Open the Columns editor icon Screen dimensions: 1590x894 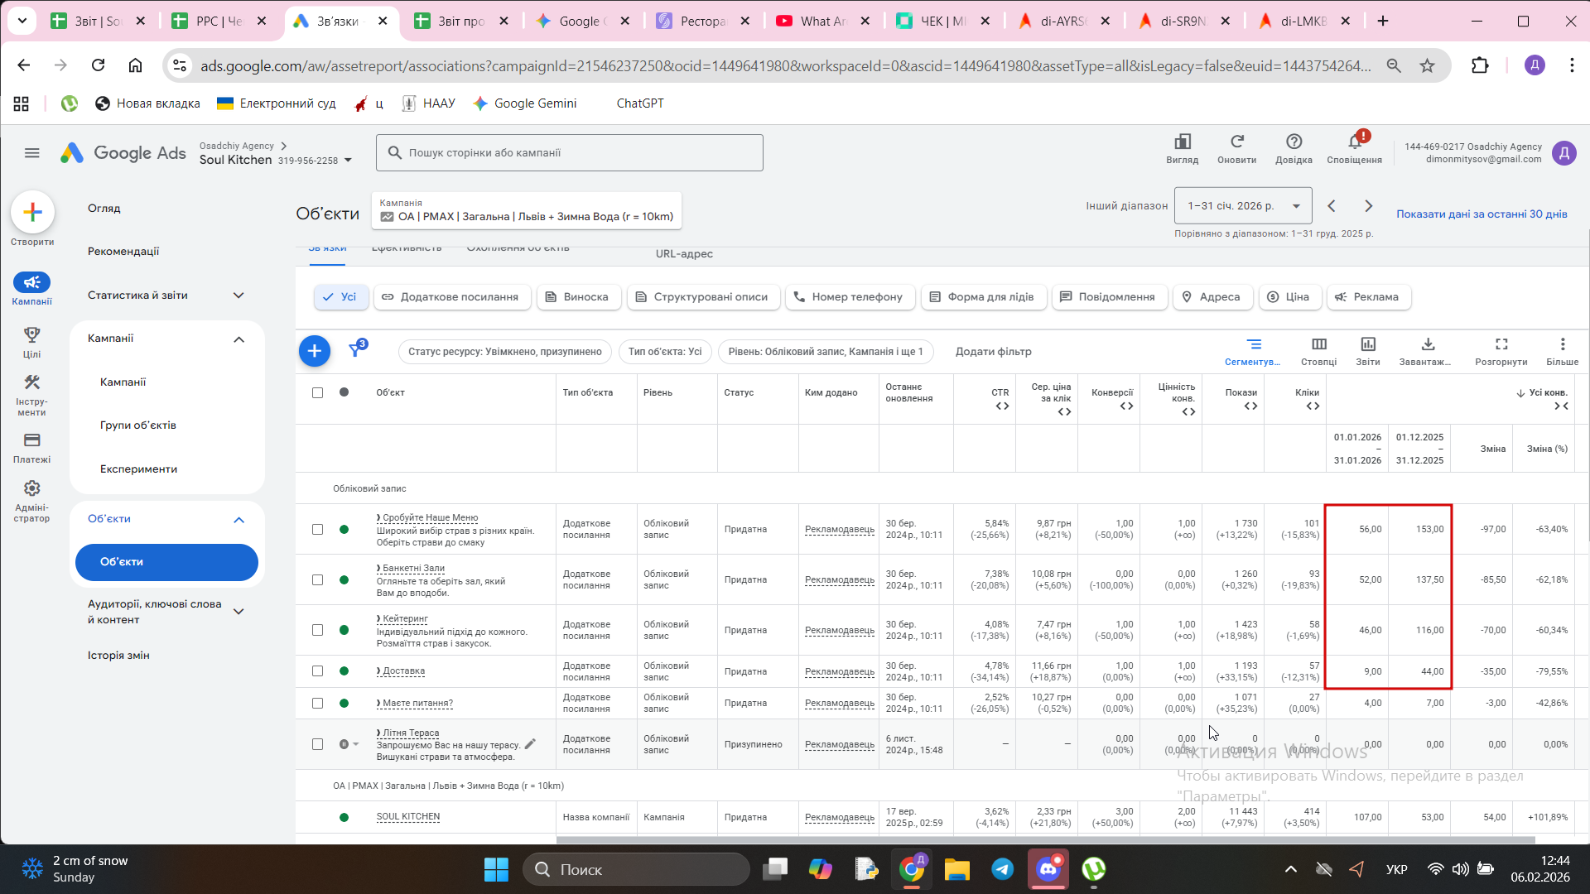pos(1318,344)
